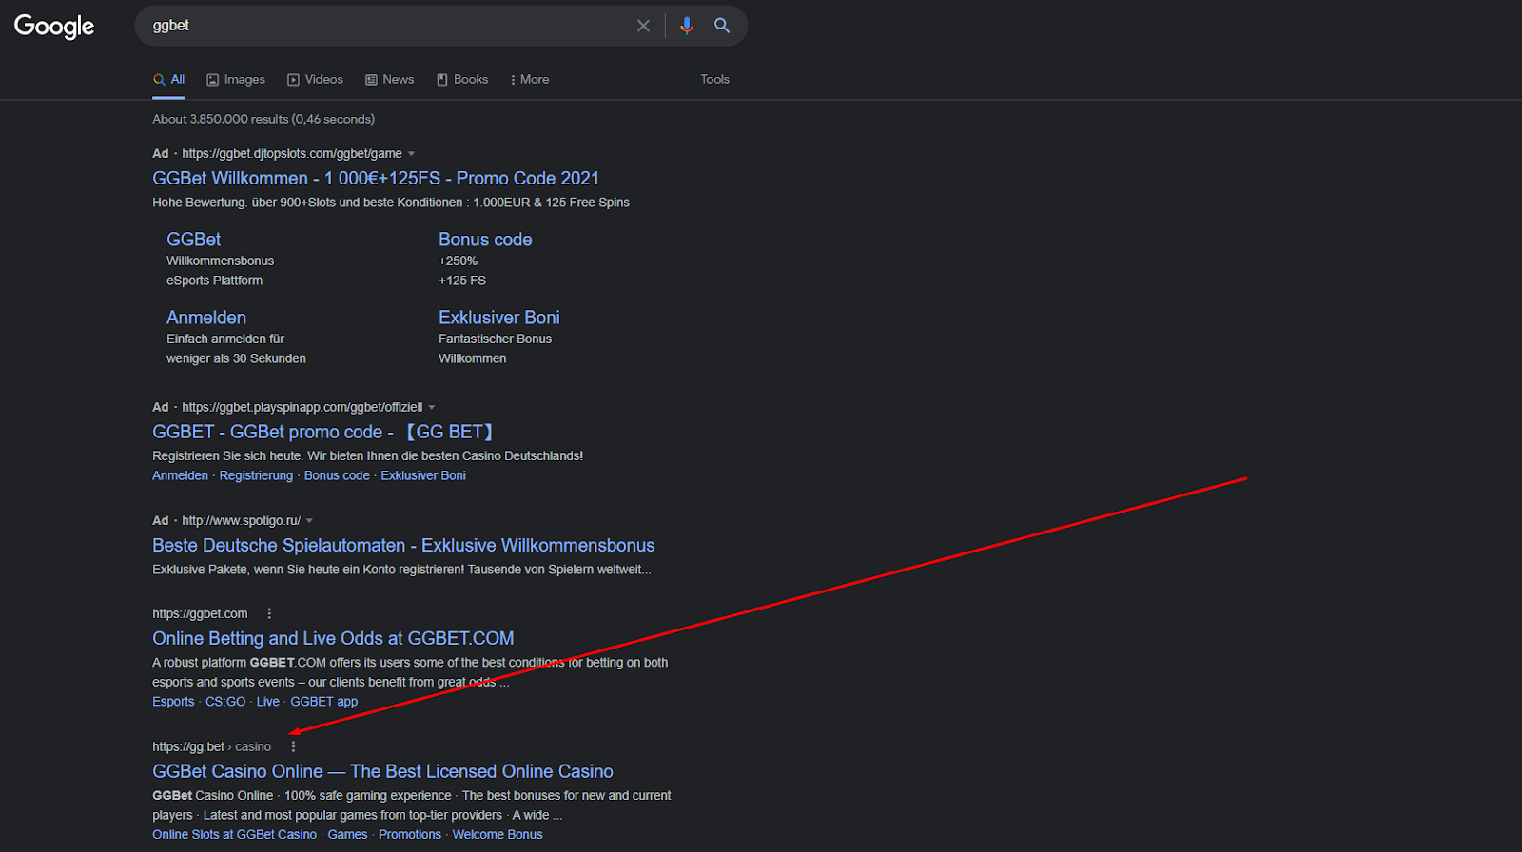Image resolution: width=1522 pixels, height=852 pixels.
Task: Click the Registrierung link under second ad
Action: [256, 475]
